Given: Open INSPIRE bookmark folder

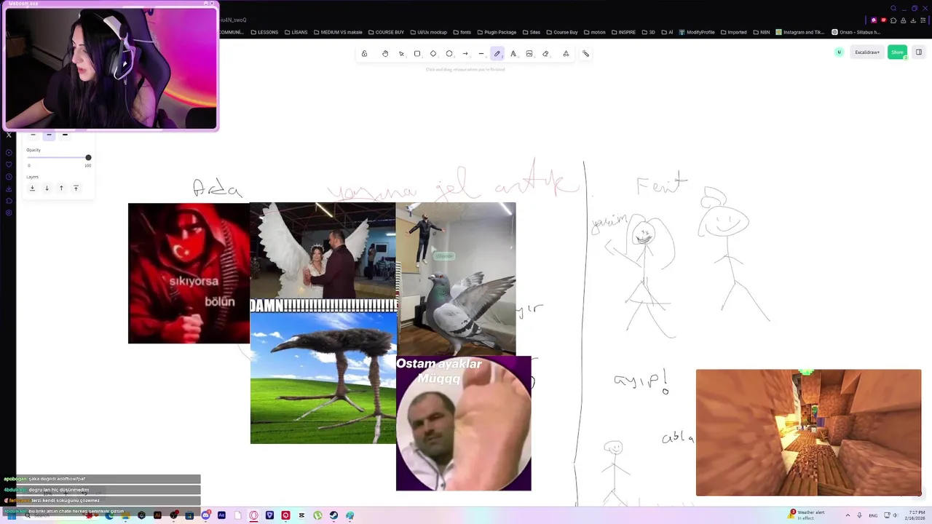Looking at the screenshot, I should [x=623, y=32].
